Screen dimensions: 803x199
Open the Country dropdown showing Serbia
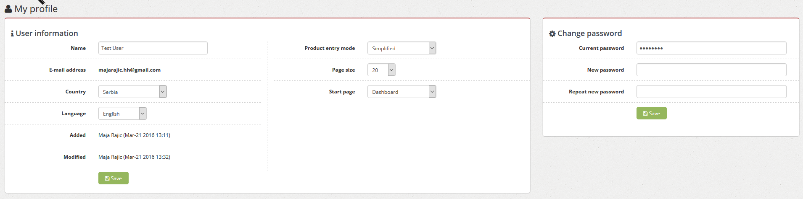click(132, 92)
